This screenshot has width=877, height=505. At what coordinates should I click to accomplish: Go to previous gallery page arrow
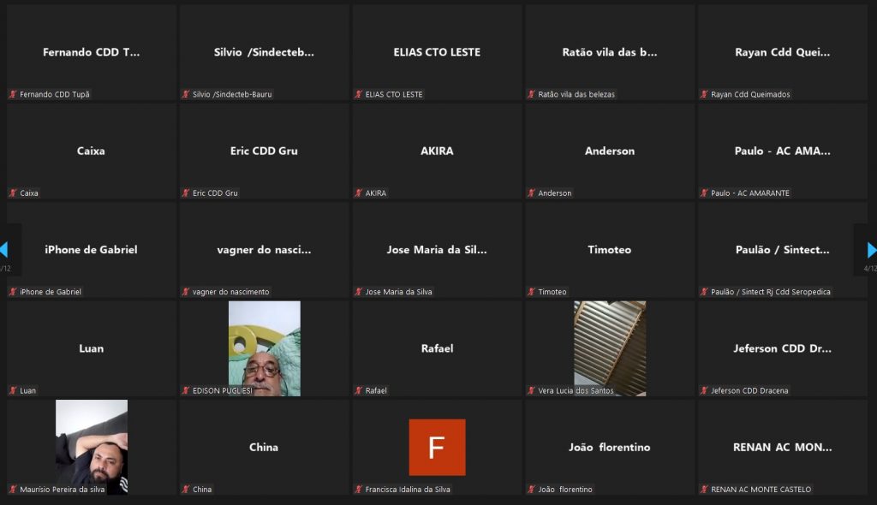[x=4, y=249]
